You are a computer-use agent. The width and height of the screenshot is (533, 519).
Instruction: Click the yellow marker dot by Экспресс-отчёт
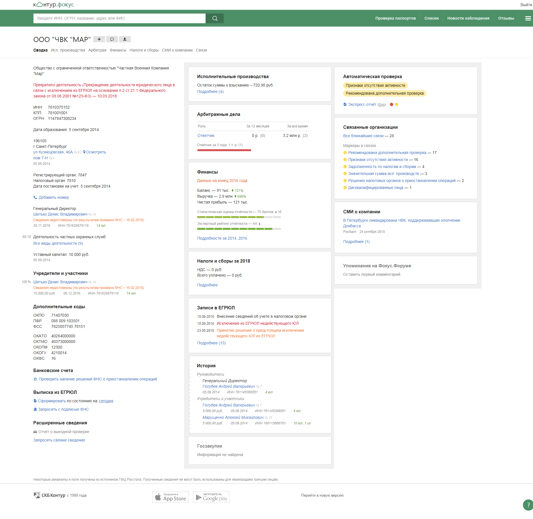tap(397, 104)
